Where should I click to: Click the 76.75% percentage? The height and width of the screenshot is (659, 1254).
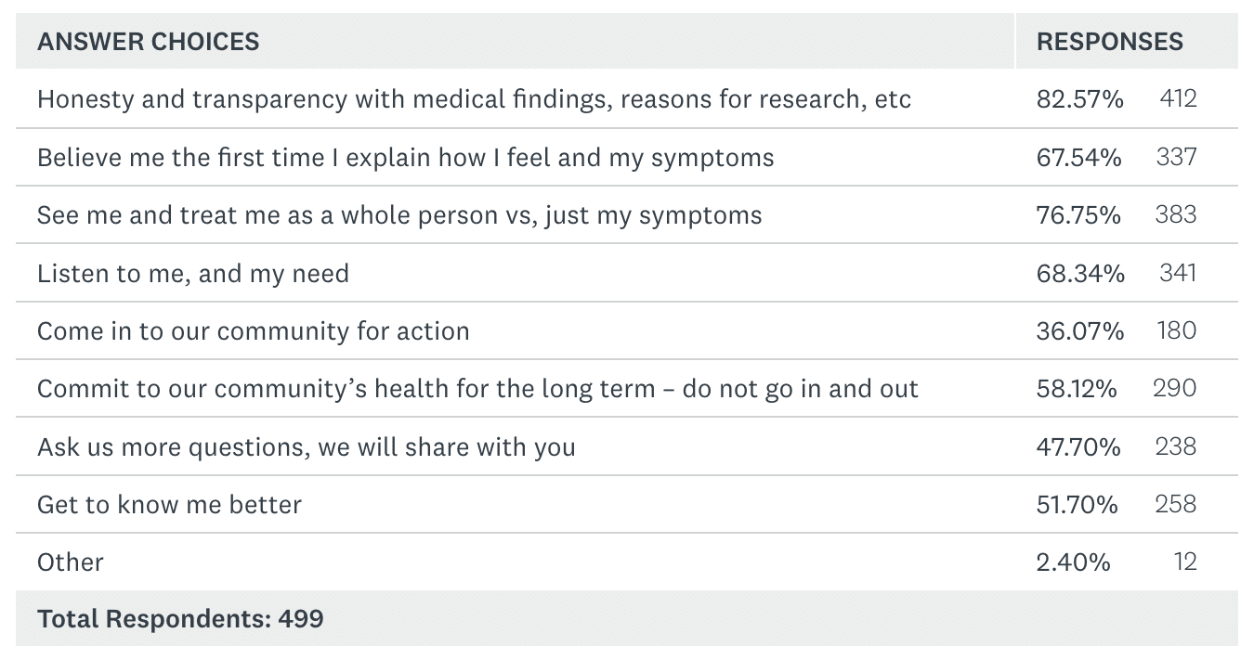tap(1078, 215)
